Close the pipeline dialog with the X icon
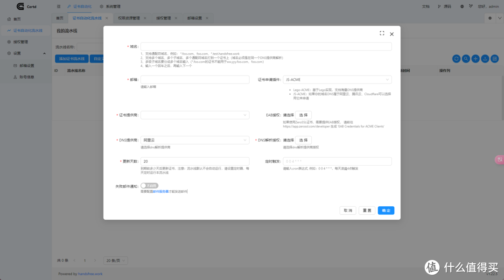This screenshot has width=504, height=280. point(392,34)
